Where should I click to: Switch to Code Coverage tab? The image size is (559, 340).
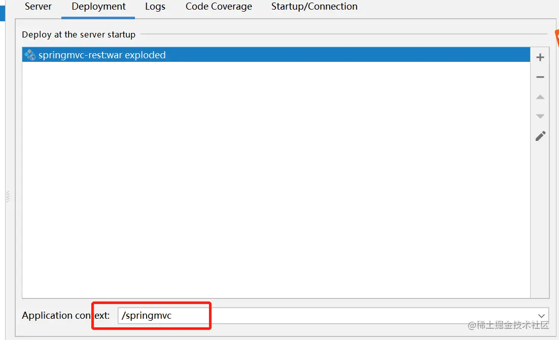pos(219,7)
